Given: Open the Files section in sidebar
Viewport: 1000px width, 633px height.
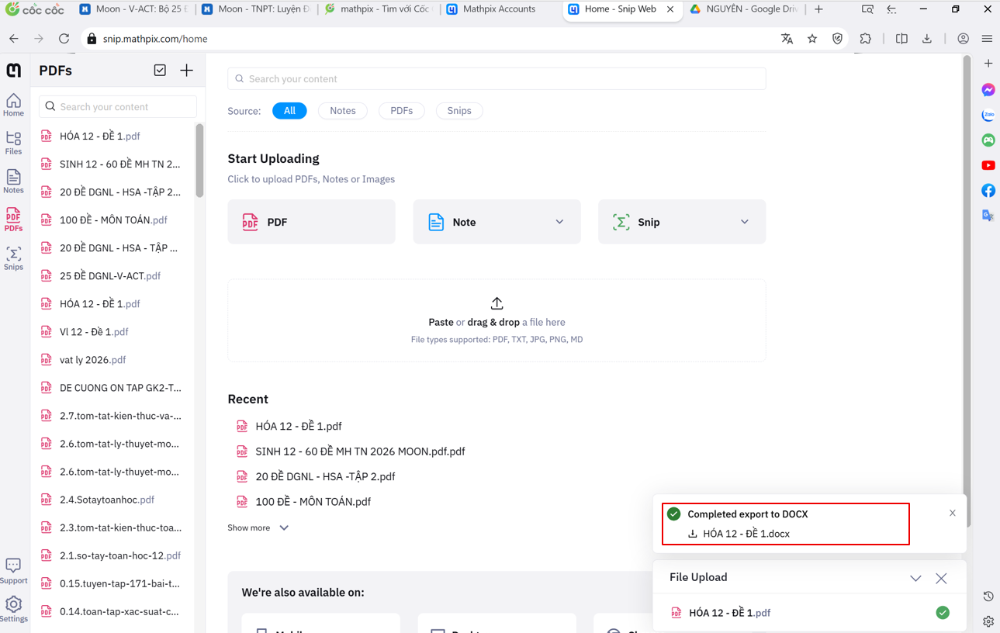Looking at the screenshot, I should 13,143.
